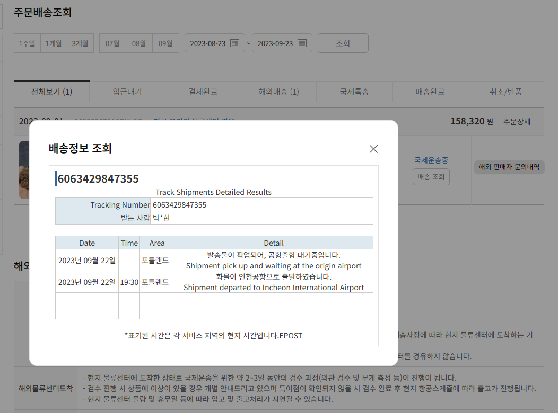
Task: Open the 결제완료 tab
Action: 203,92
